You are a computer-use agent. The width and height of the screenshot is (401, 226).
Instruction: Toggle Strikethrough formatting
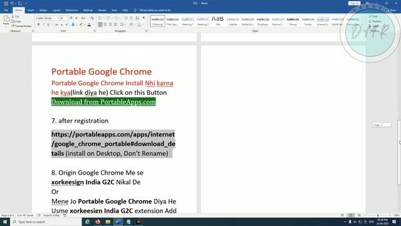tap(56, 24)
